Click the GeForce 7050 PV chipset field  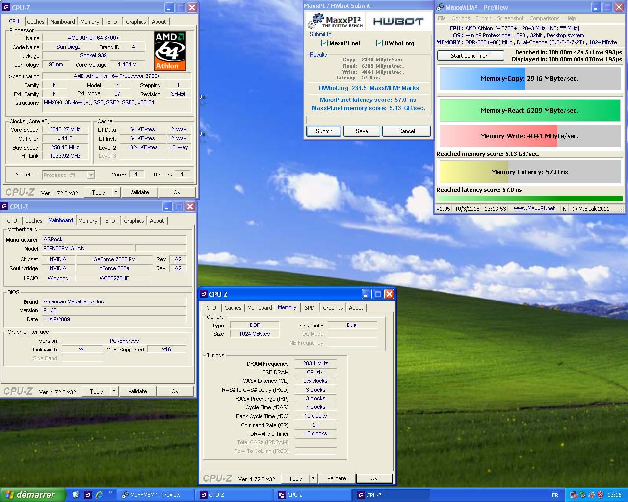tap(114, 259)
